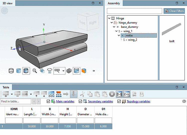Collapse the Hinge tree node
This screenshot has width=187, height=135.
tap(109, 18)
